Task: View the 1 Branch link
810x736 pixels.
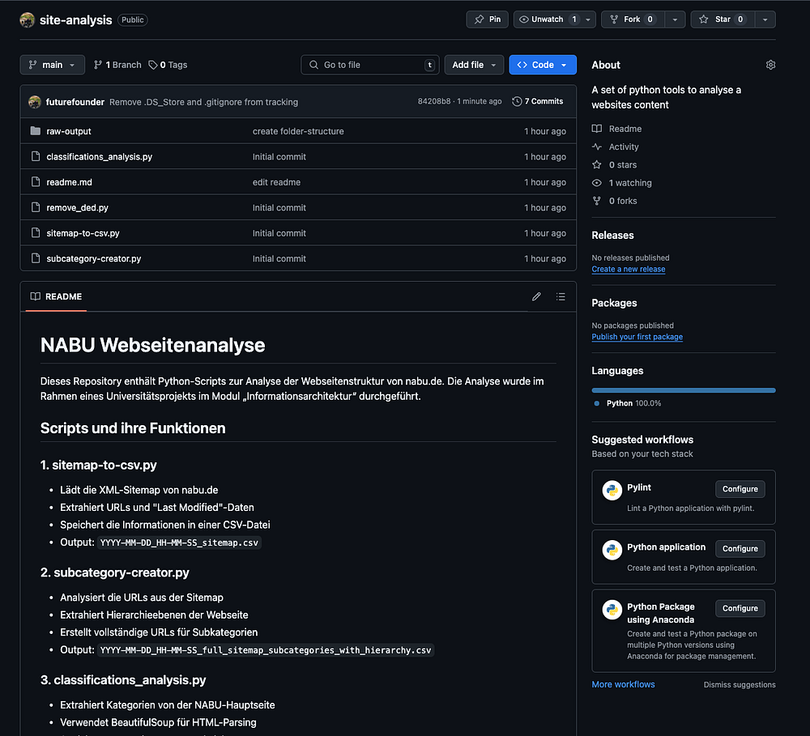Action: coord(117,65)
